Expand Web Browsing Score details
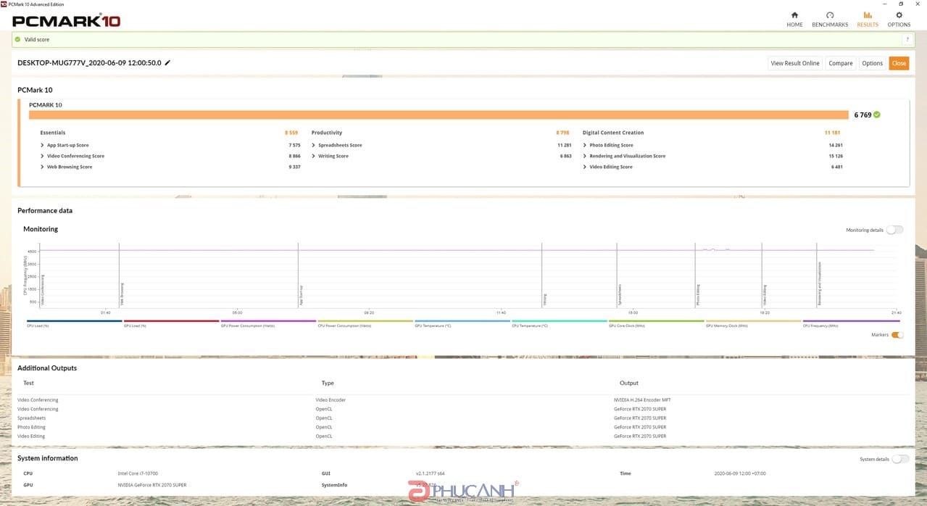 coord(43,167)
